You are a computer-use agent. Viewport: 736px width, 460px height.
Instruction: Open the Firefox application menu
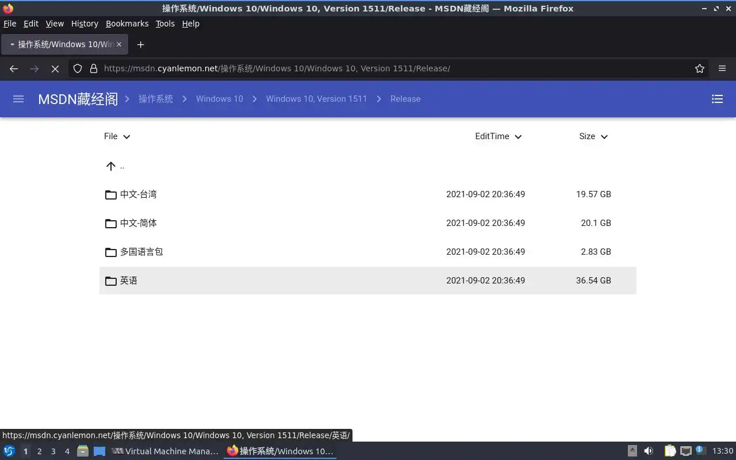click(x=722, y=68)
